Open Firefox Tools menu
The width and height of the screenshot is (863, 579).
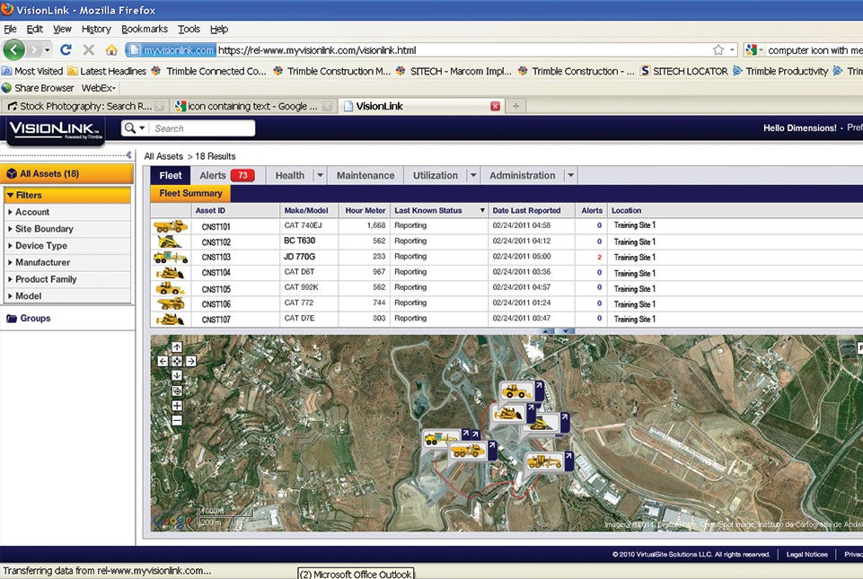point(189,29)
